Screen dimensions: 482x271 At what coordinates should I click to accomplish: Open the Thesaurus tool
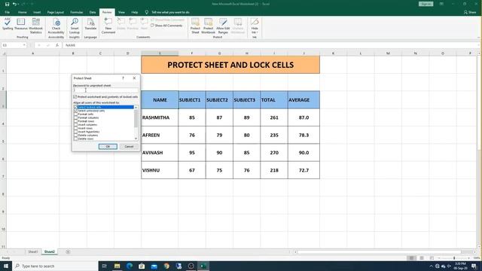[x=21, y=24]
